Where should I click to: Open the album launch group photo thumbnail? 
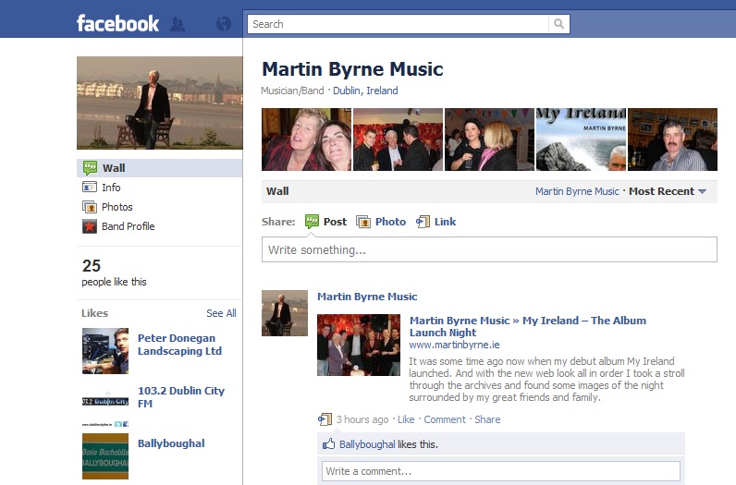tap(359, 345)
